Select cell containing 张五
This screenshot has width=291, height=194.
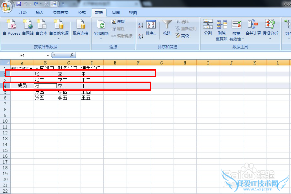click(45, 97)
